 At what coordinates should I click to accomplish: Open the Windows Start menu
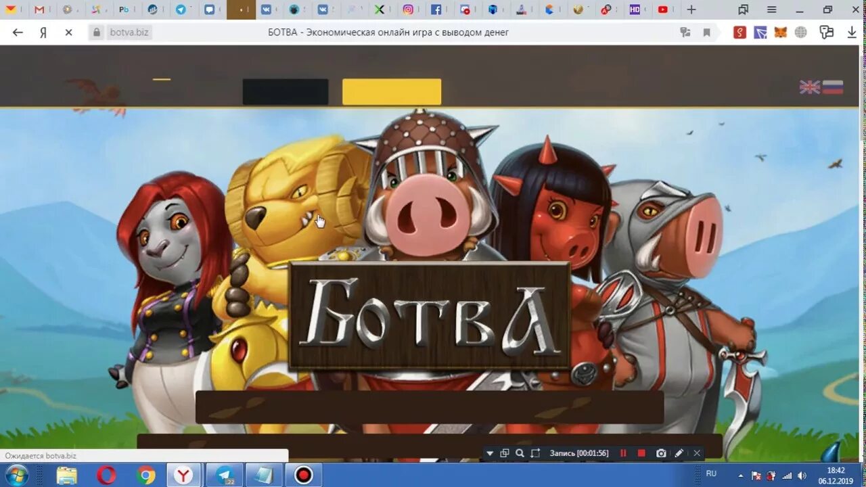17,475
